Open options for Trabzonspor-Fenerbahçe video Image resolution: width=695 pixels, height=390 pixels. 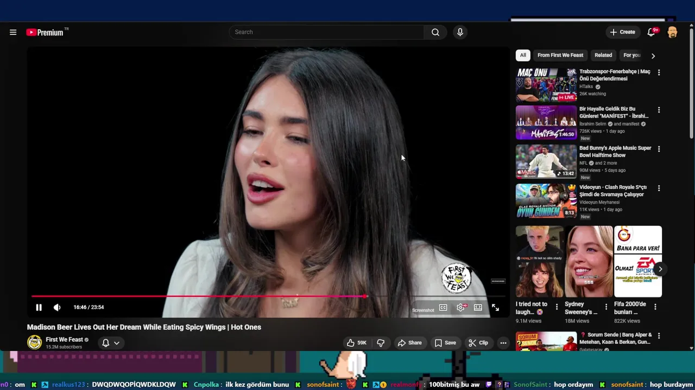tap(659, 72)
